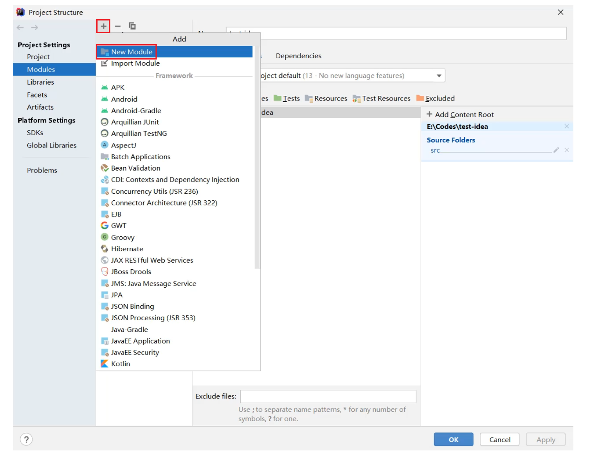Mark as Resources folder
Viewport: 591px width, 452px height.
[x=326, y=98]
